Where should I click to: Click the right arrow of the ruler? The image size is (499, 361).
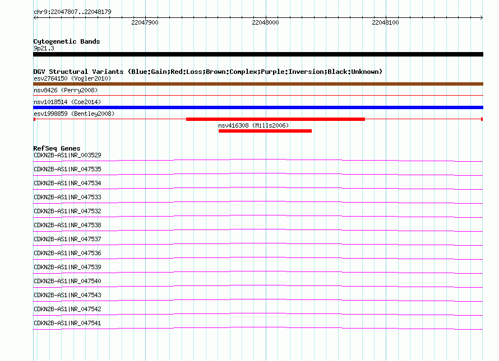pyautogui.click(x=481, y=18)
